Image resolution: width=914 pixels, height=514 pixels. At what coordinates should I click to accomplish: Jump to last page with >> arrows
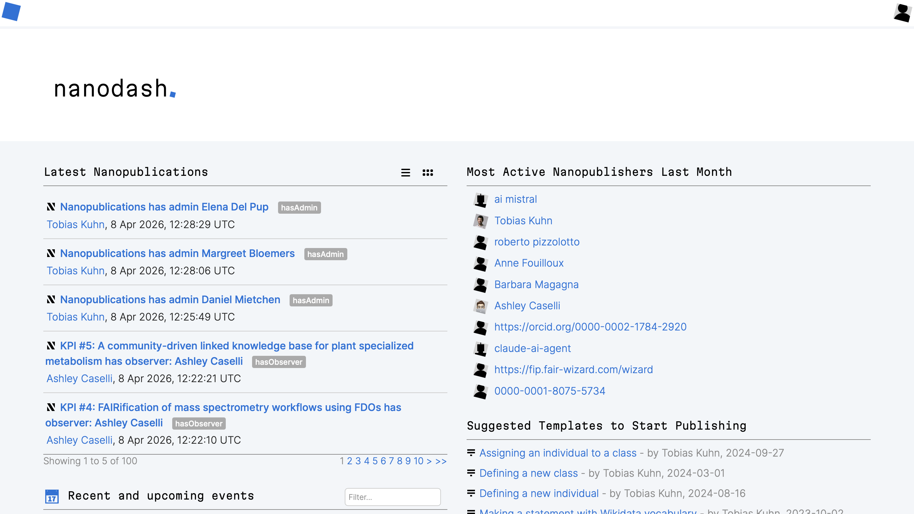pos(441,461)
